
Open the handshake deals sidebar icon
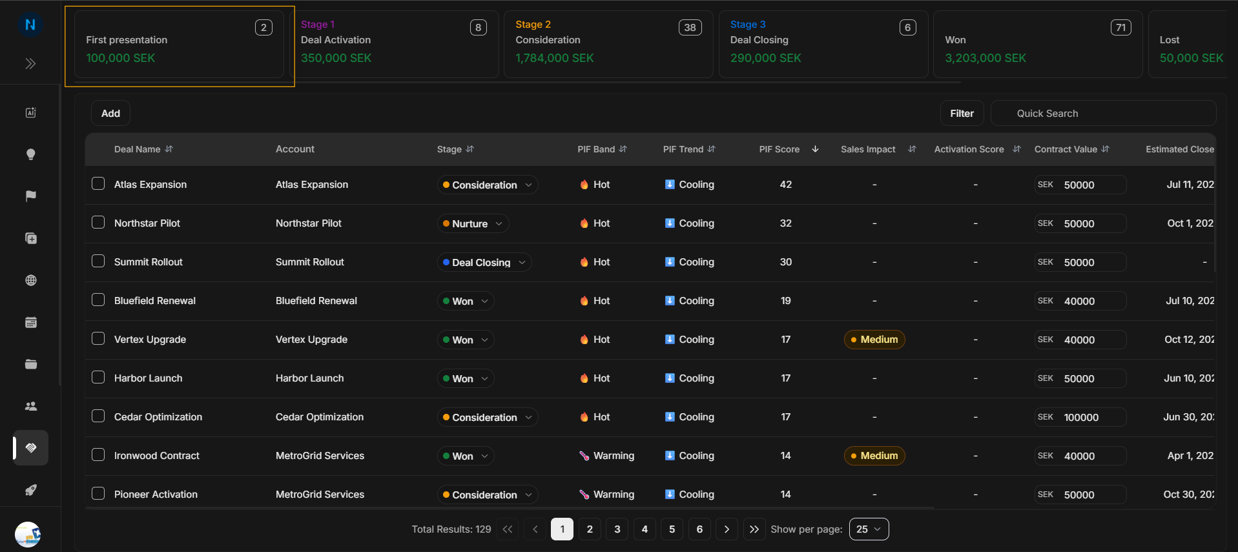30,448
